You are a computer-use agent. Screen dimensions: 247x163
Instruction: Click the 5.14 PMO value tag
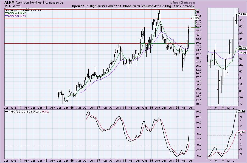[242, 111]
